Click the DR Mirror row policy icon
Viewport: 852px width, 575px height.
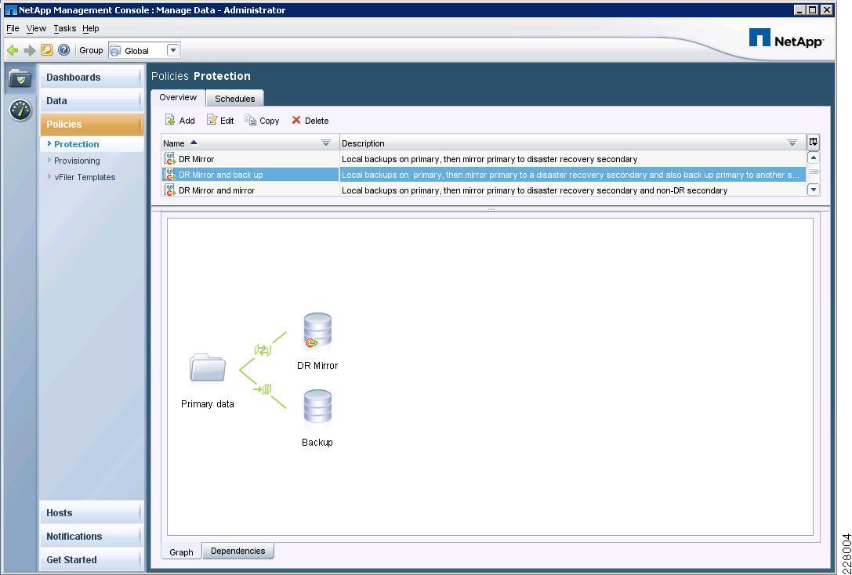click(169, 159)
